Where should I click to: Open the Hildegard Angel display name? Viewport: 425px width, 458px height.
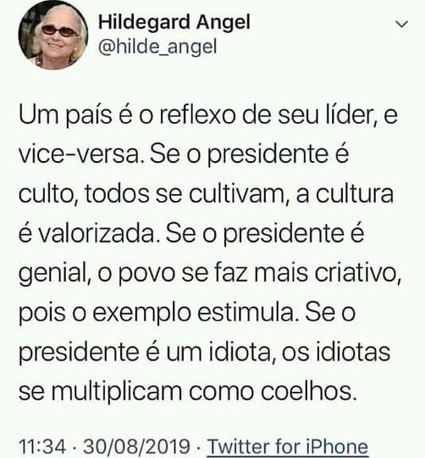pyautogui.click(x=174, y=22)
